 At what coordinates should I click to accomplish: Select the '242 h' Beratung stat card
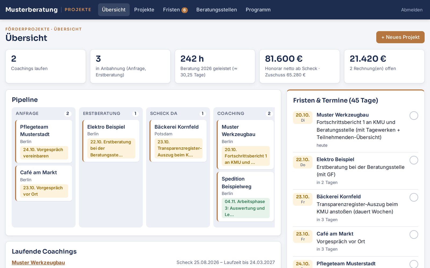point(215,66)
